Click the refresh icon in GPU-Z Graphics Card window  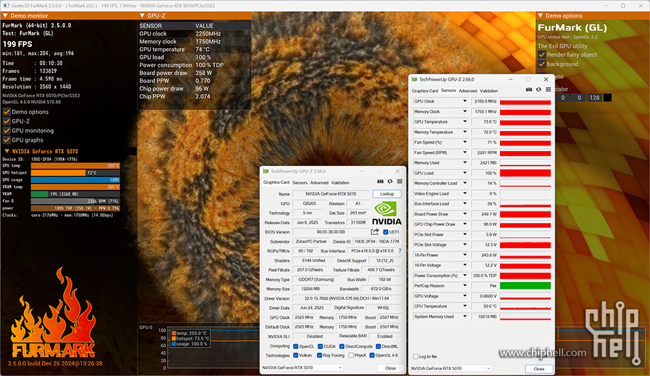(x=390, y=181)
